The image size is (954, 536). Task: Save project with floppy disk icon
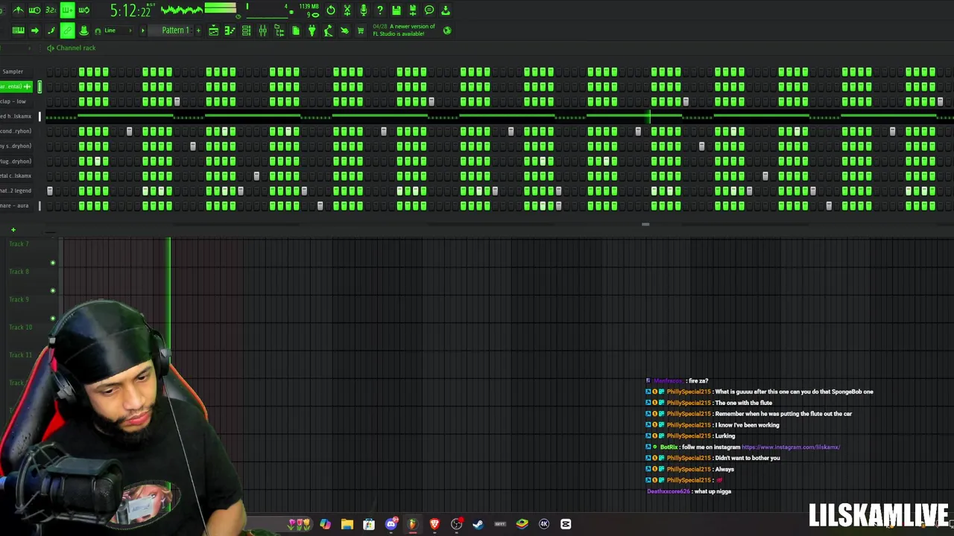tap(397, 10)
